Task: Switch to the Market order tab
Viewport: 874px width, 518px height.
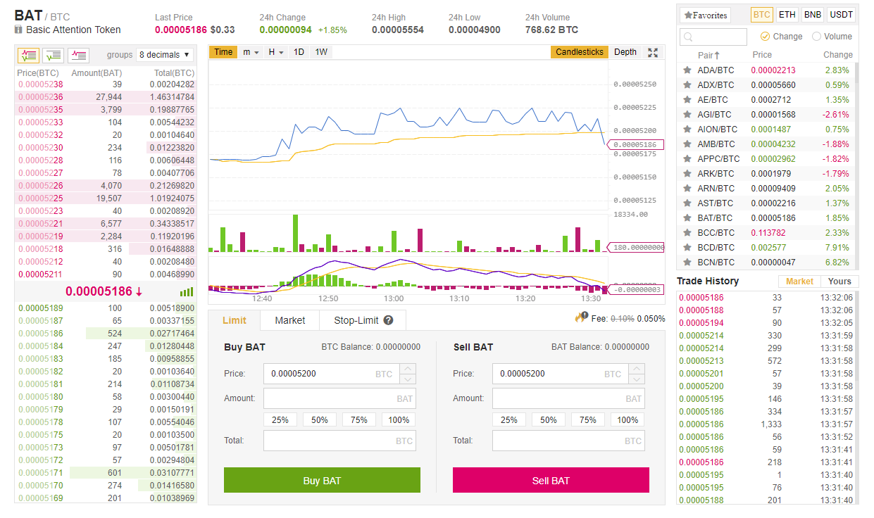Action: click(290, 320)
